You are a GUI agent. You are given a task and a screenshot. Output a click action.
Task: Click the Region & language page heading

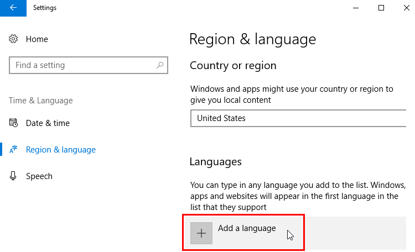tap(252, 40)
